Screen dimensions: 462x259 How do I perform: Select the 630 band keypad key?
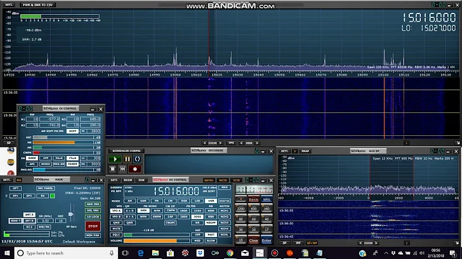point(253,208)
